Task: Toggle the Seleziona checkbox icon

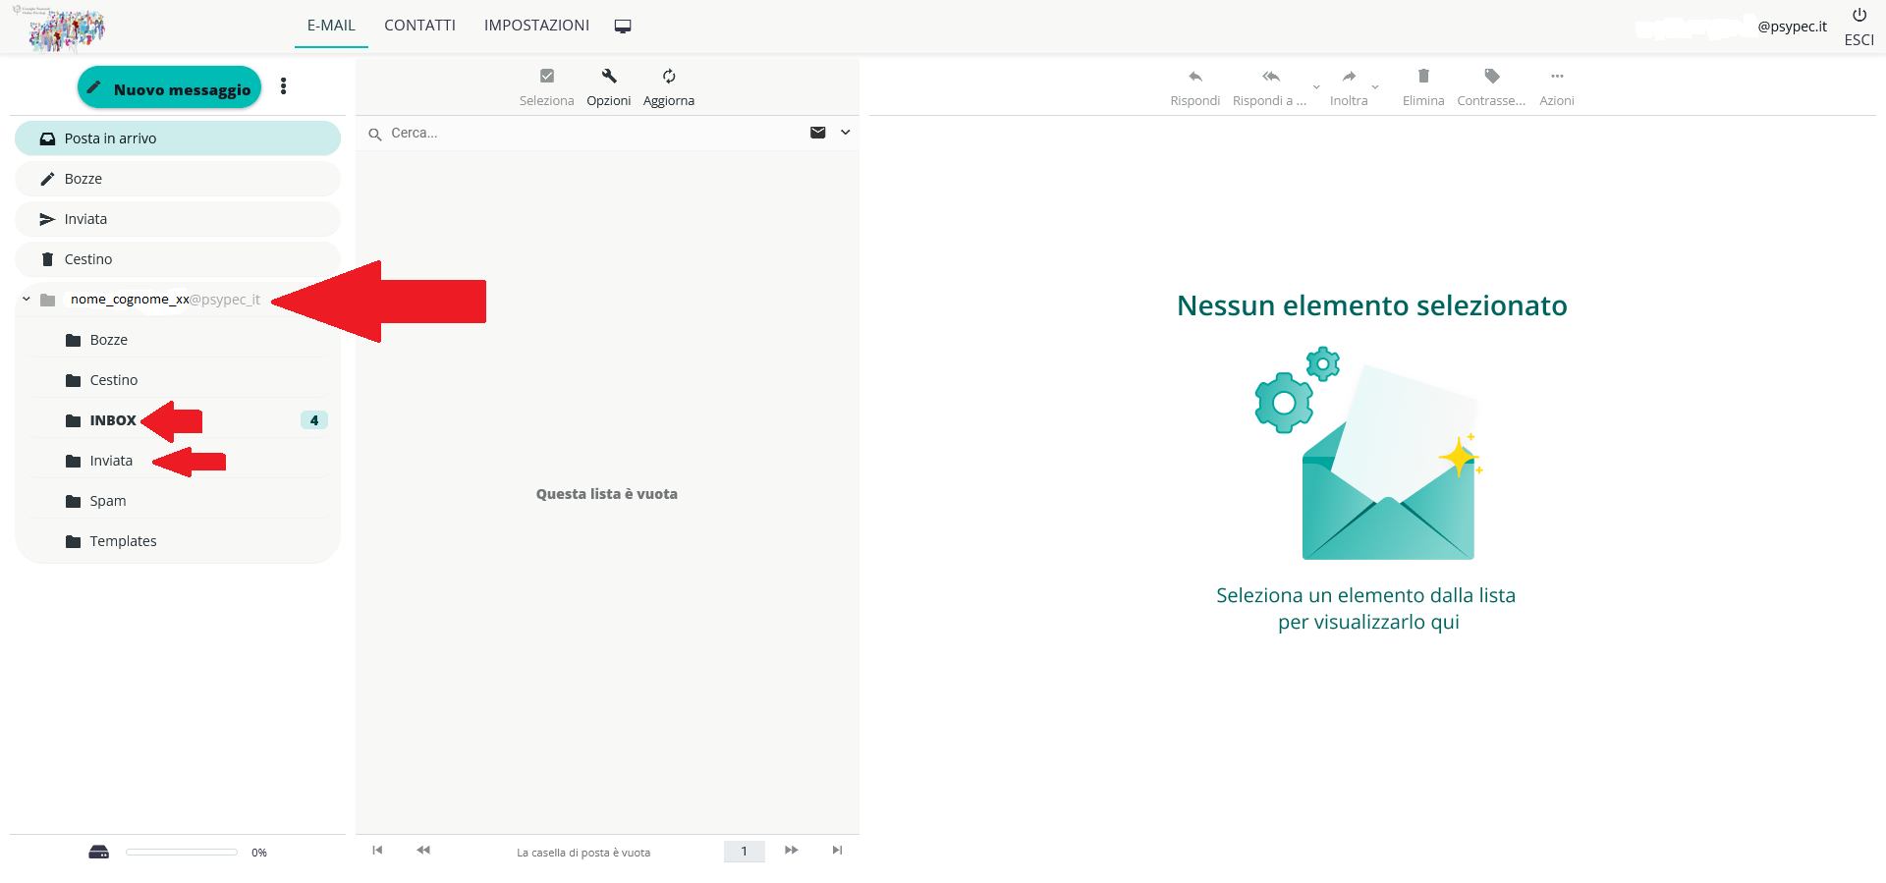Action: [547, 77]
